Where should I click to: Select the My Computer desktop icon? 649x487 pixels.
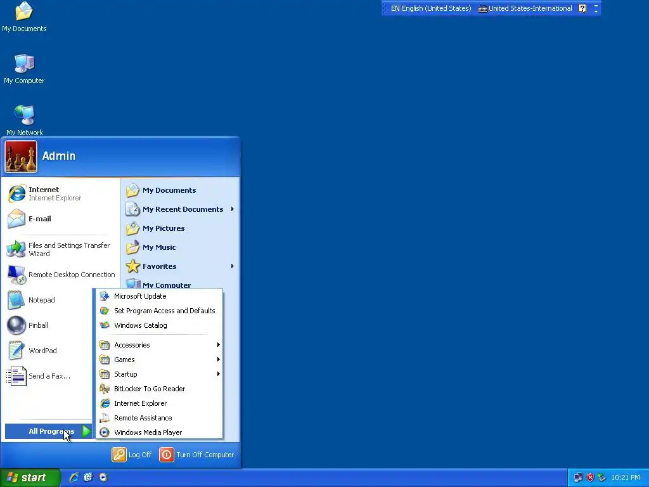tap(24, 69)
